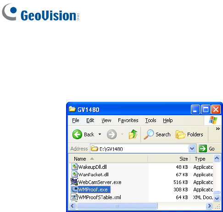Click the horizontal scrollbar left arrow
The width and height of the screenshot is (223, 212).
(72, 206)
